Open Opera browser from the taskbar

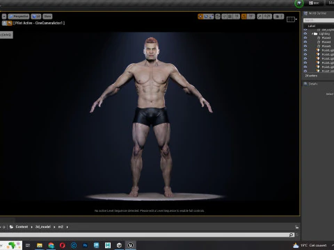pos(63,245)
